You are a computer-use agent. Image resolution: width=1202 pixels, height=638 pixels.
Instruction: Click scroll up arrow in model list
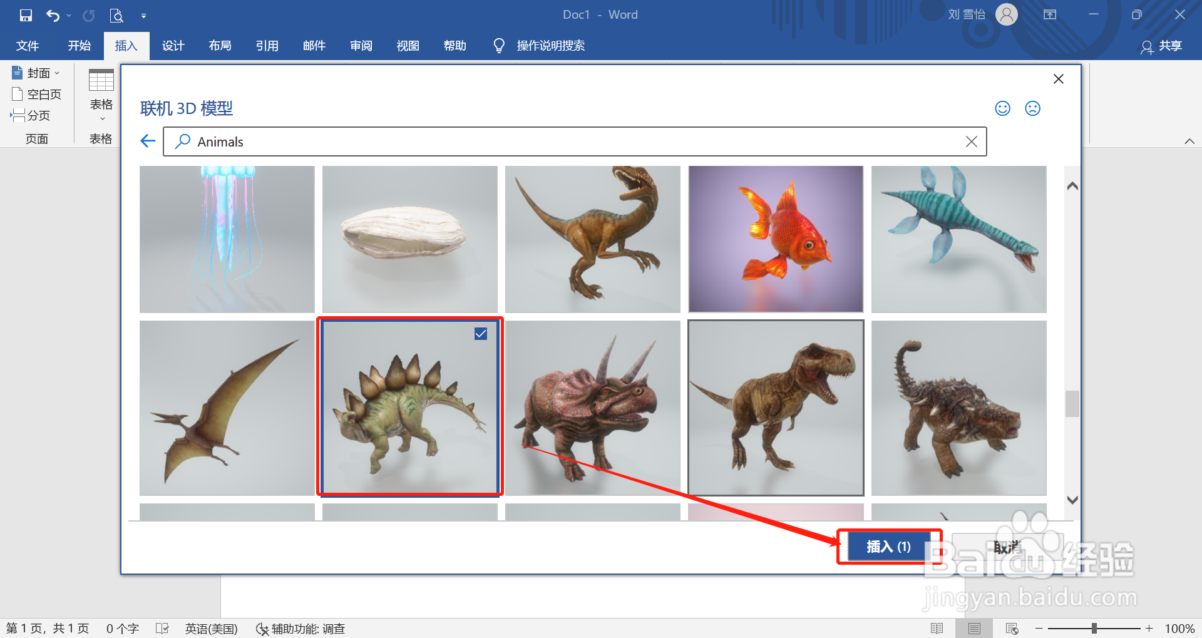1072,186
